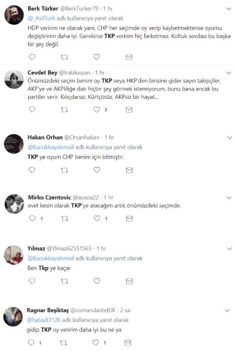
Task: Expand options menu on Hakan Orhan's tweet
Action: 229,137
